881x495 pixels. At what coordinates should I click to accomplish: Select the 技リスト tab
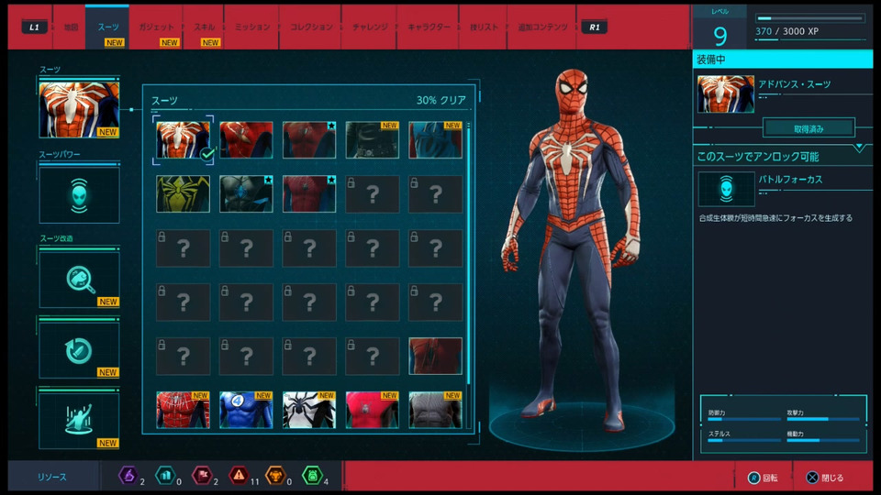484,27
